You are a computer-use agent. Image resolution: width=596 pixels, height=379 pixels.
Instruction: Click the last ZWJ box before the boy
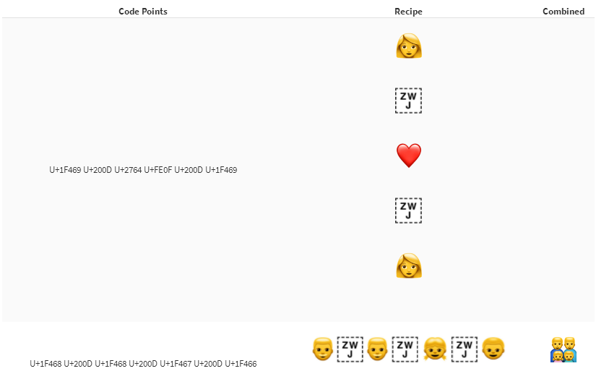pyautogui.click(x=464, y=349)
